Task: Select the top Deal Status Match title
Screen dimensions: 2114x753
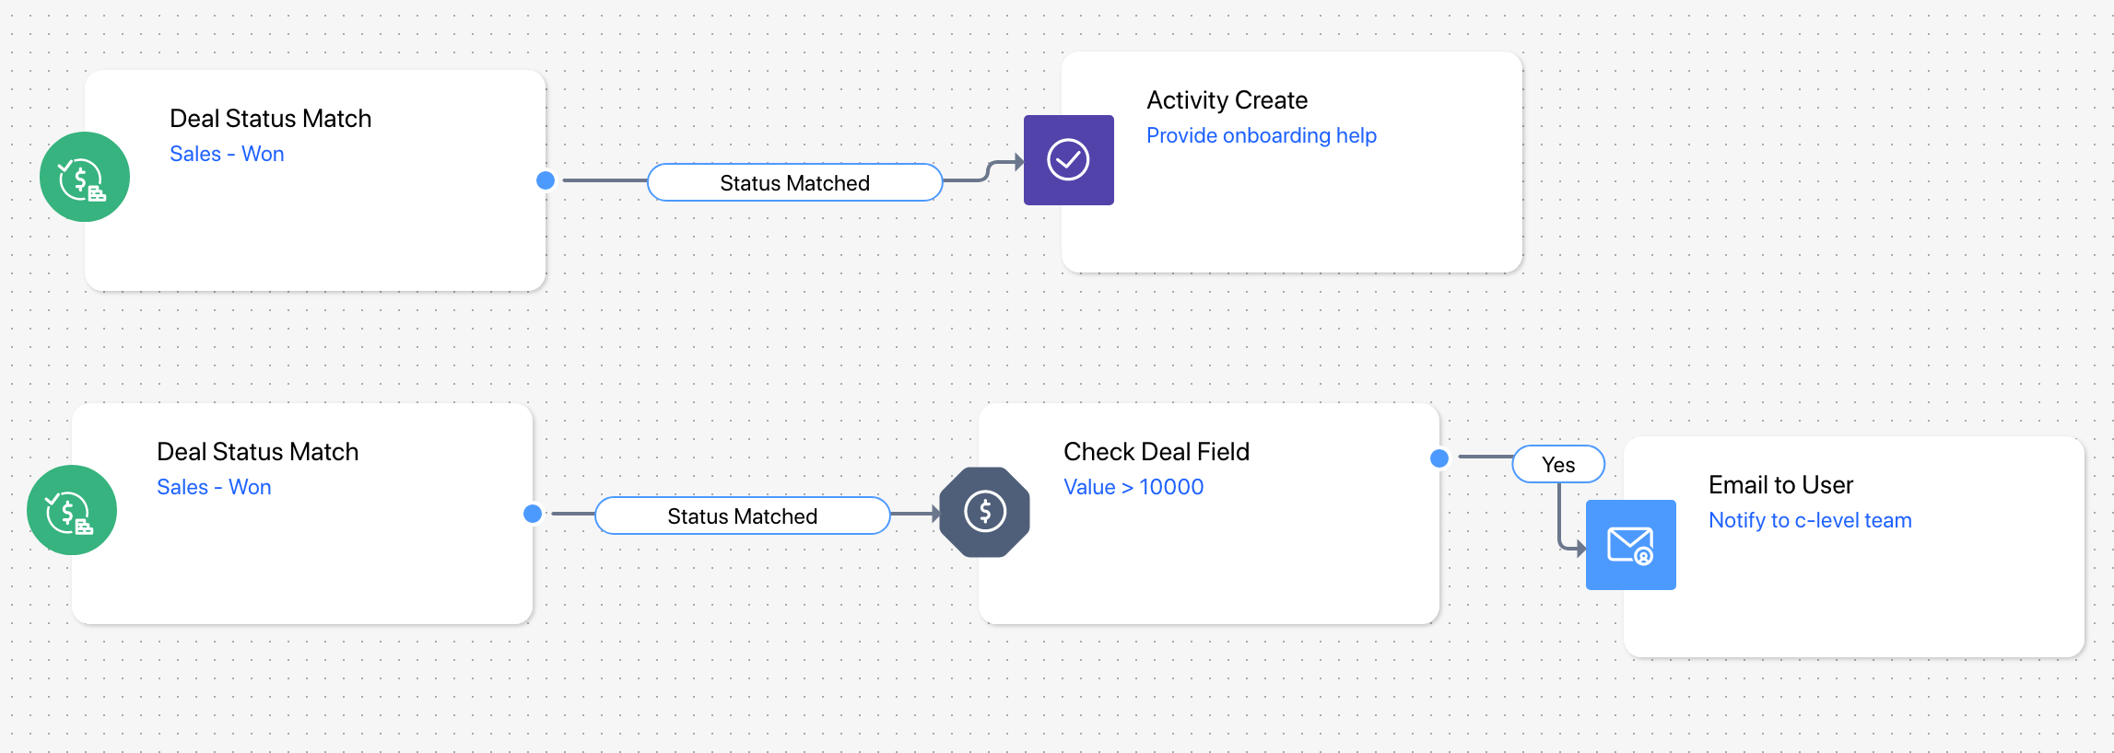Action: 271,118
